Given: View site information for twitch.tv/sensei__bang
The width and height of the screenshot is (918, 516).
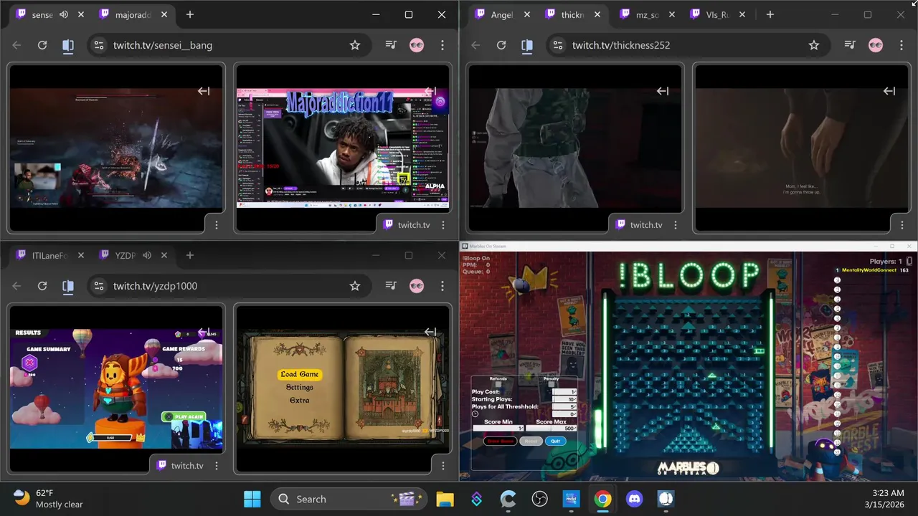Looking at the screenshot, I should point(100,45).
